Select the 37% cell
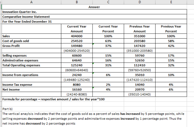 (x=108, y=46)
